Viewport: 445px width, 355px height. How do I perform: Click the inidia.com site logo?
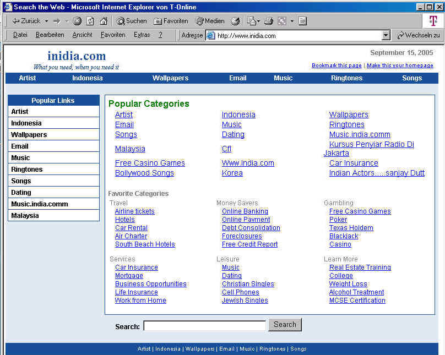coord(77,56)
